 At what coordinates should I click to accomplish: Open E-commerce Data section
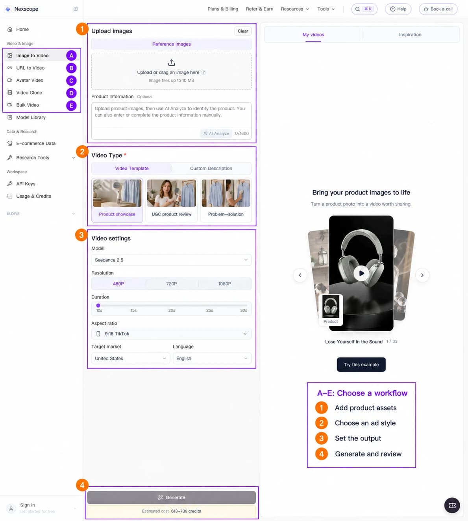pyautogui.click(x=36, y=143)
